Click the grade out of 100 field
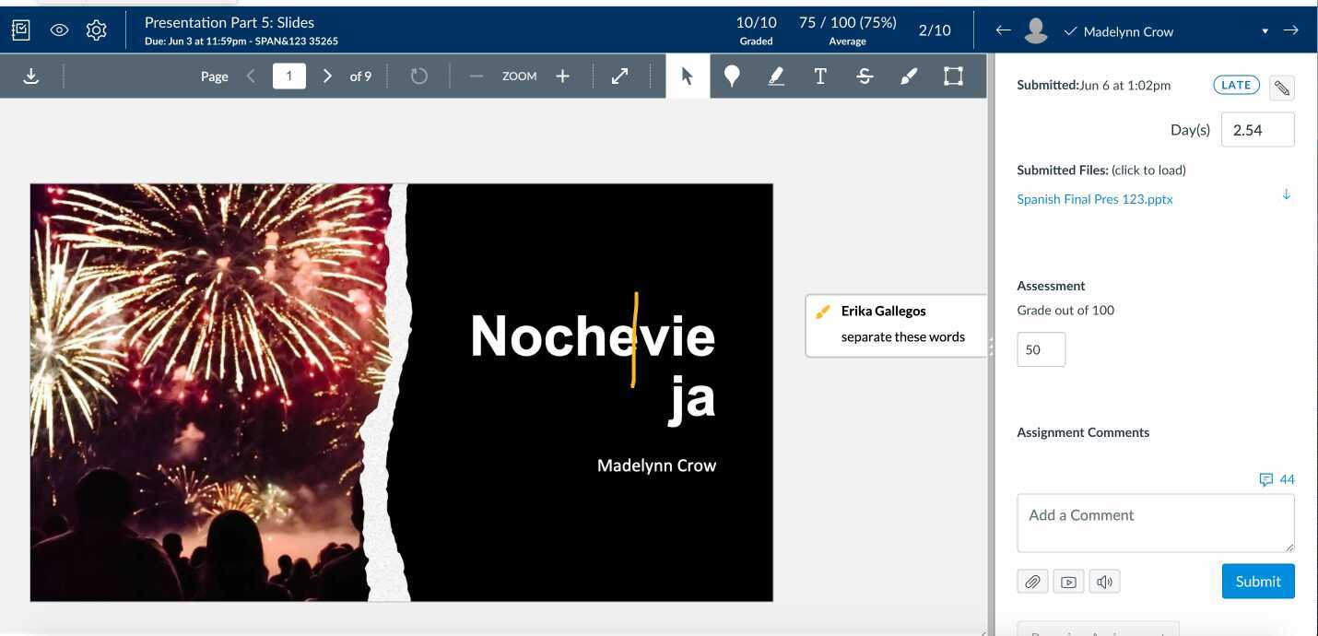This screenshot has width=1318, height=636. tap(1041, 349)
